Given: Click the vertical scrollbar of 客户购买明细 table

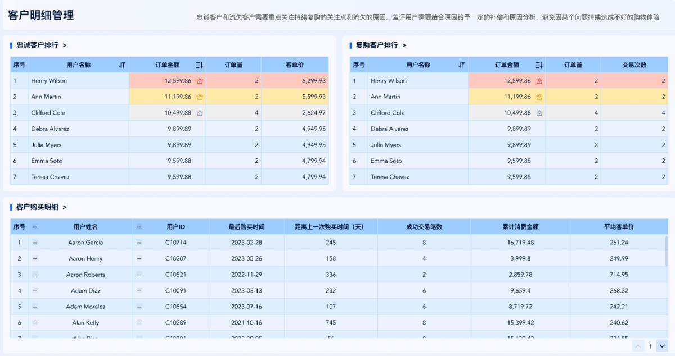Looking at the screenshot, I should 667,250.
